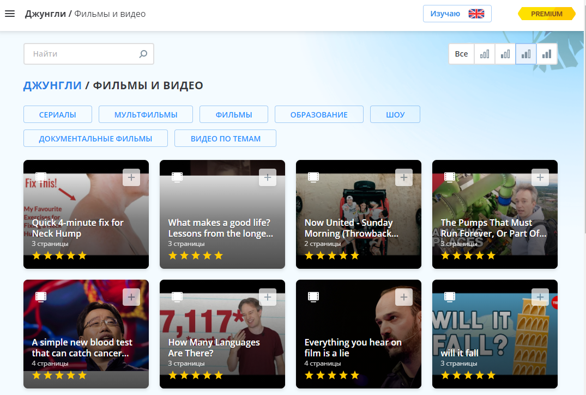
Task: Click star rating of 'How Many Languages' card
Action: point(196,375)
